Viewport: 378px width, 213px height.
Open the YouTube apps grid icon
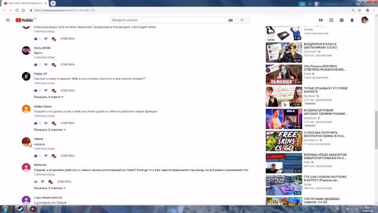pyautogui.click(x=331, y=20)
